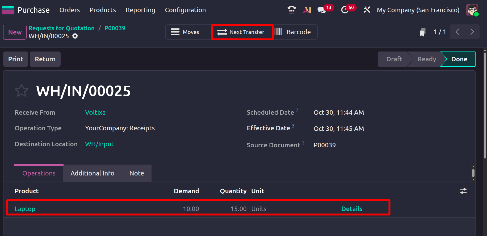Image resolution: width=487 pixels, height=236 pixels.
Task: Click the gear icon beside WH/IN/00025
Action: tap(75, 36)
